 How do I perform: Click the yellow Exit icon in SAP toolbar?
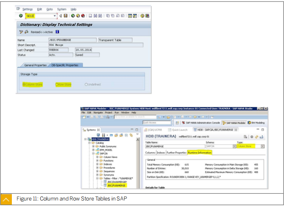tap(78, 16)
